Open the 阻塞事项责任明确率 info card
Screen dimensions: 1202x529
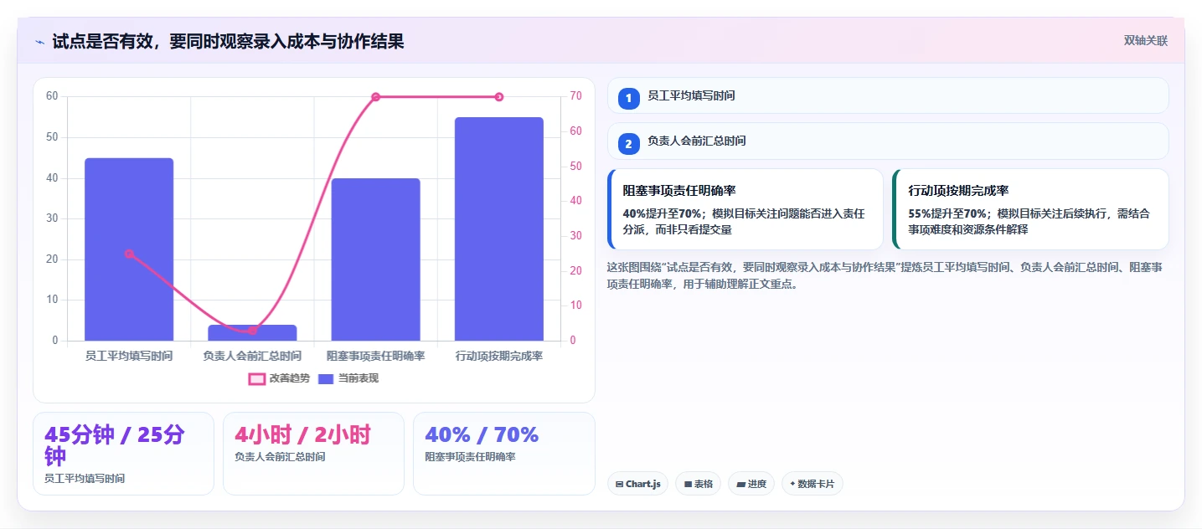click(x=745, y=209)
